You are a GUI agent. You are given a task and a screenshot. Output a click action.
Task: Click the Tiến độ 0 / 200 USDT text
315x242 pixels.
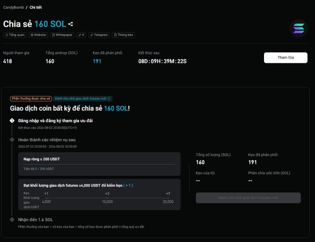coord(38,169)
